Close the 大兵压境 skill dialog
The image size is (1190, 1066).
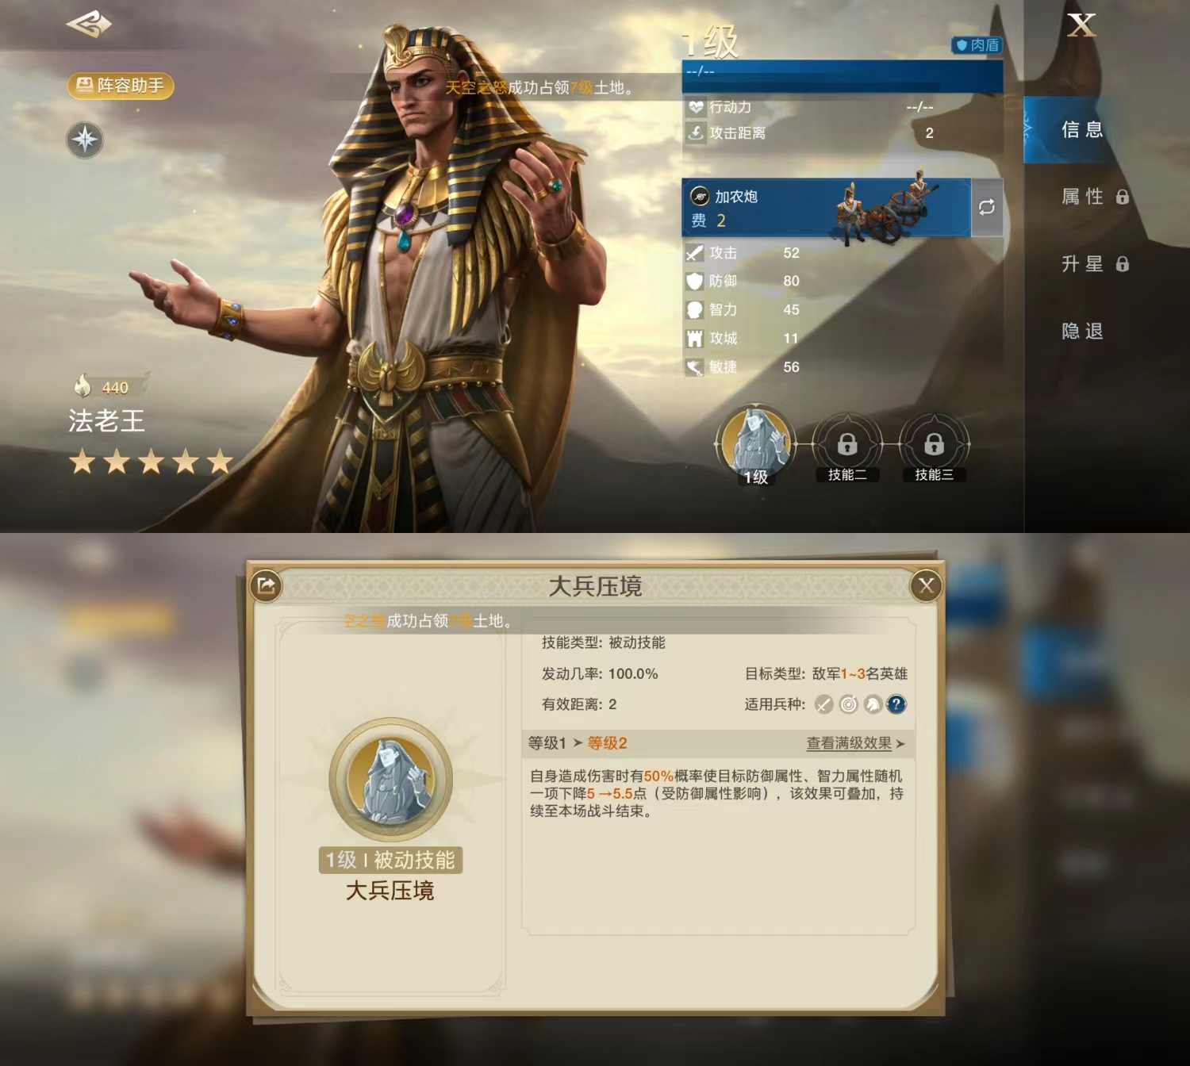(x=926, y=585)
